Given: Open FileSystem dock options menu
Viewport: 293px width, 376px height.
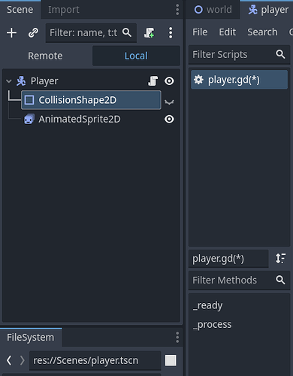Looking at the screenshot, I should pyautogui.click(x=177, y=338).
